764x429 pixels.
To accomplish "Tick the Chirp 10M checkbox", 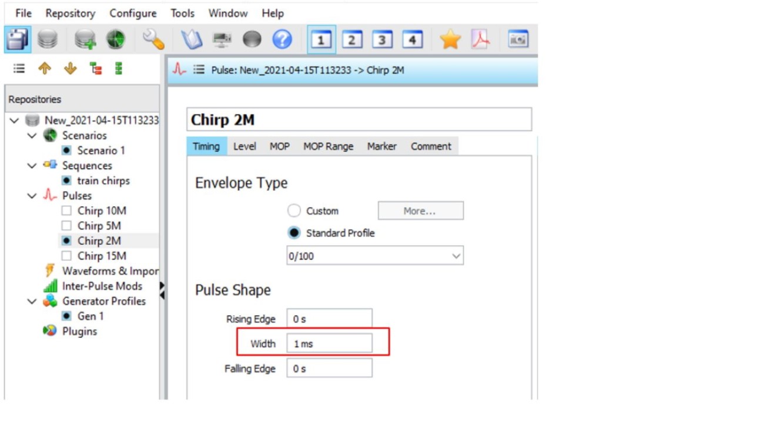I will point(66,211).
